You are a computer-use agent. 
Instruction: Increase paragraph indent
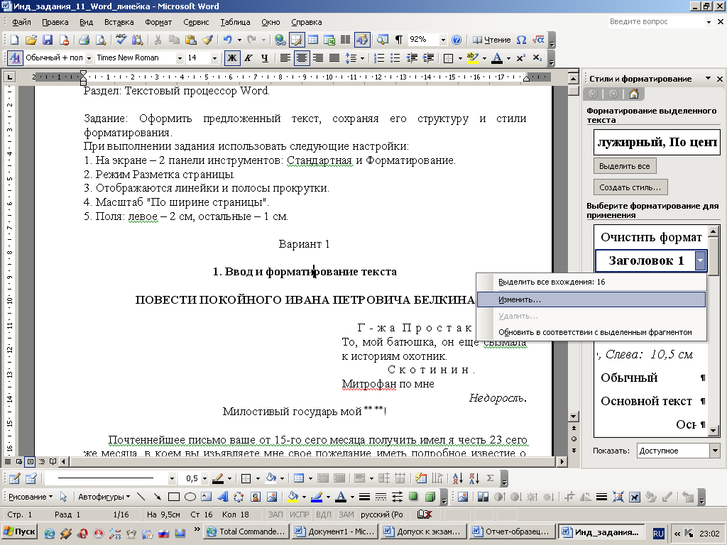click(428, 58)
